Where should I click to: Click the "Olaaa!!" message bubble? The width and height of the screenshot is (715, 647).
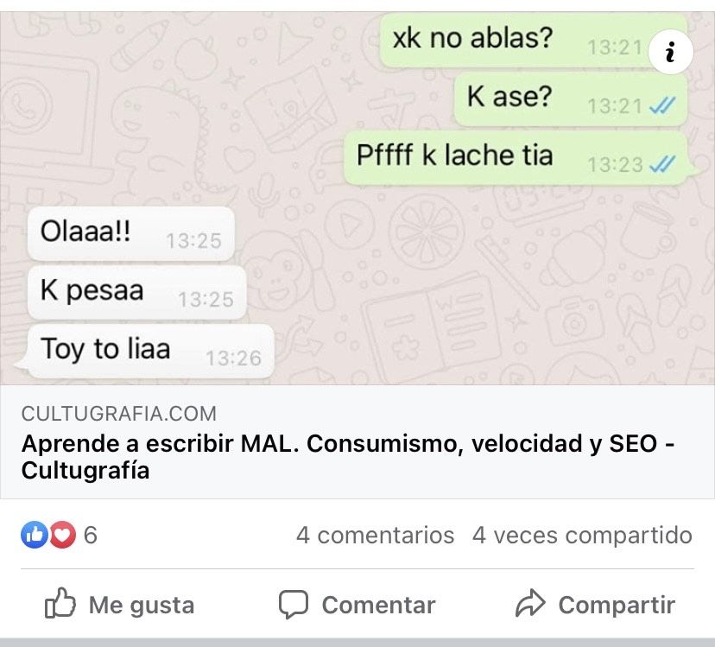point(131,233)
